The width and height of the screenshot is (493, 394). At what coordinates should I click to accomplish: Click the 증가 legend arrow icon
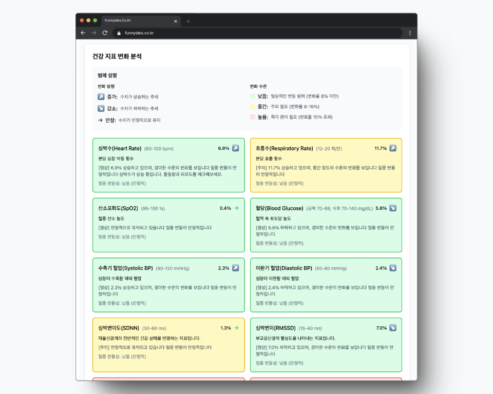click(x=101, y=96)
